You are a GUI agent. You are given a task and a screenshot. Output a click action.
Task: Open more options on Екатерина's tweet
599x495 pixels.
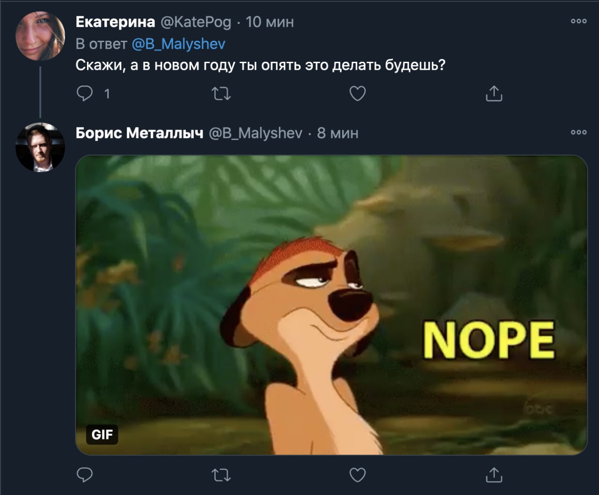point(578,21)
